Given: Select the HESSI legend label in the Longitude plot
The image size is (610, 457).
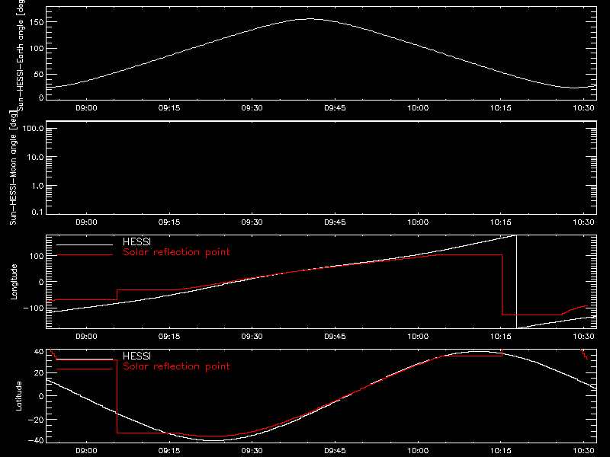Looking at the screenshot, I should [136, 241].
